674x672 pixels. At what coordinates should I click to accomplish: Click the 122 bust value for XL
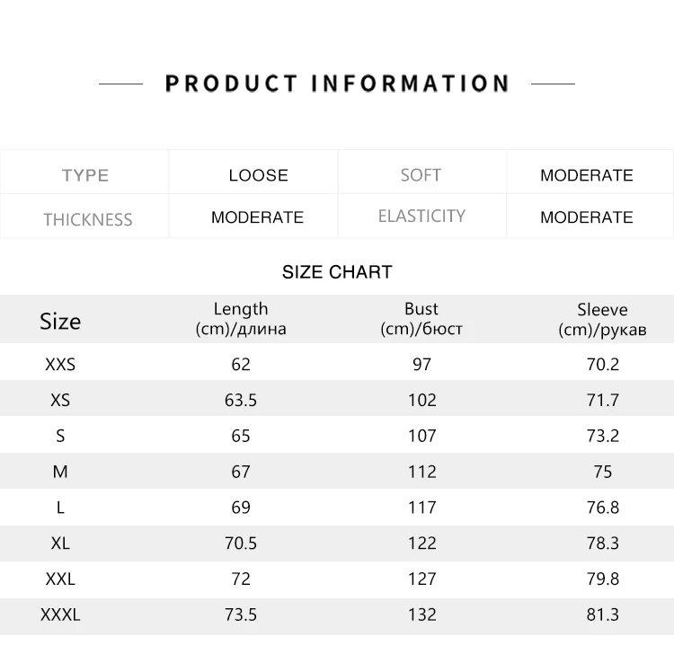coord(421,544)
